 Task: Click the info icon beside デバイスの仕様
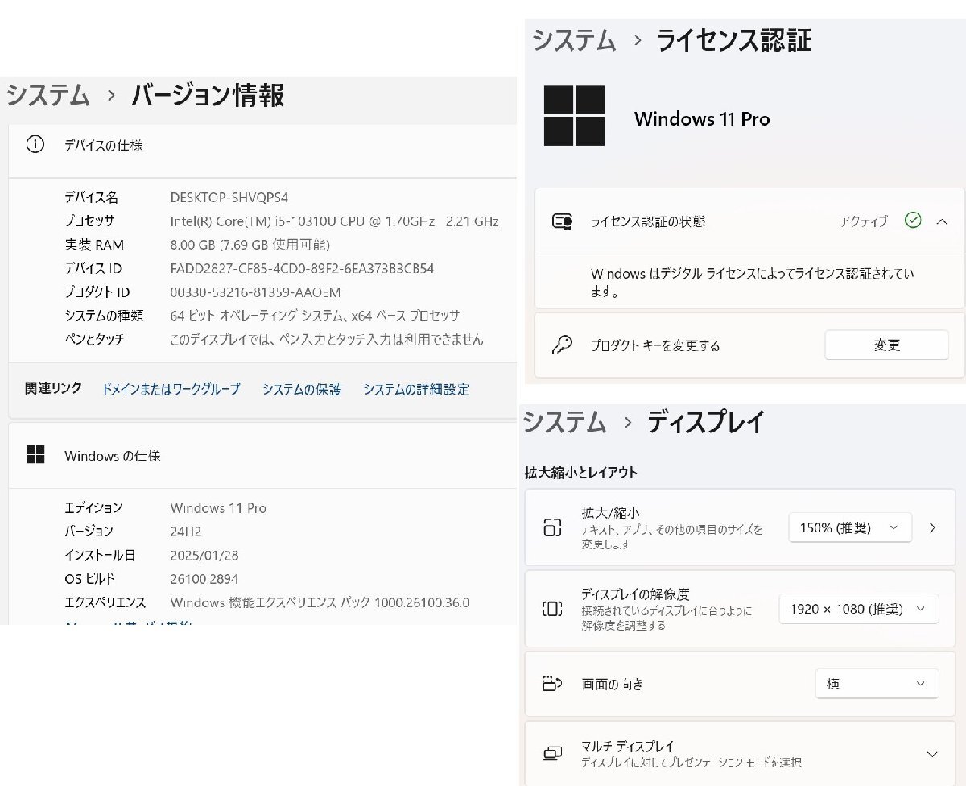point(35,145)
